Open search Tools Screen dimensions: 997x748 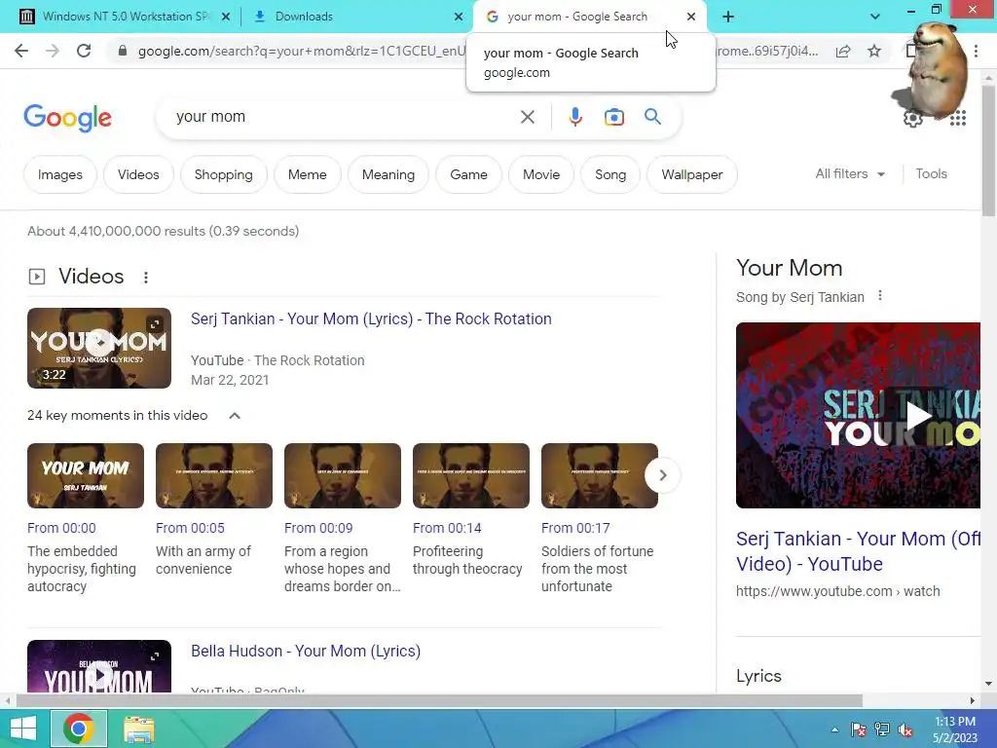tap(931, 173)
